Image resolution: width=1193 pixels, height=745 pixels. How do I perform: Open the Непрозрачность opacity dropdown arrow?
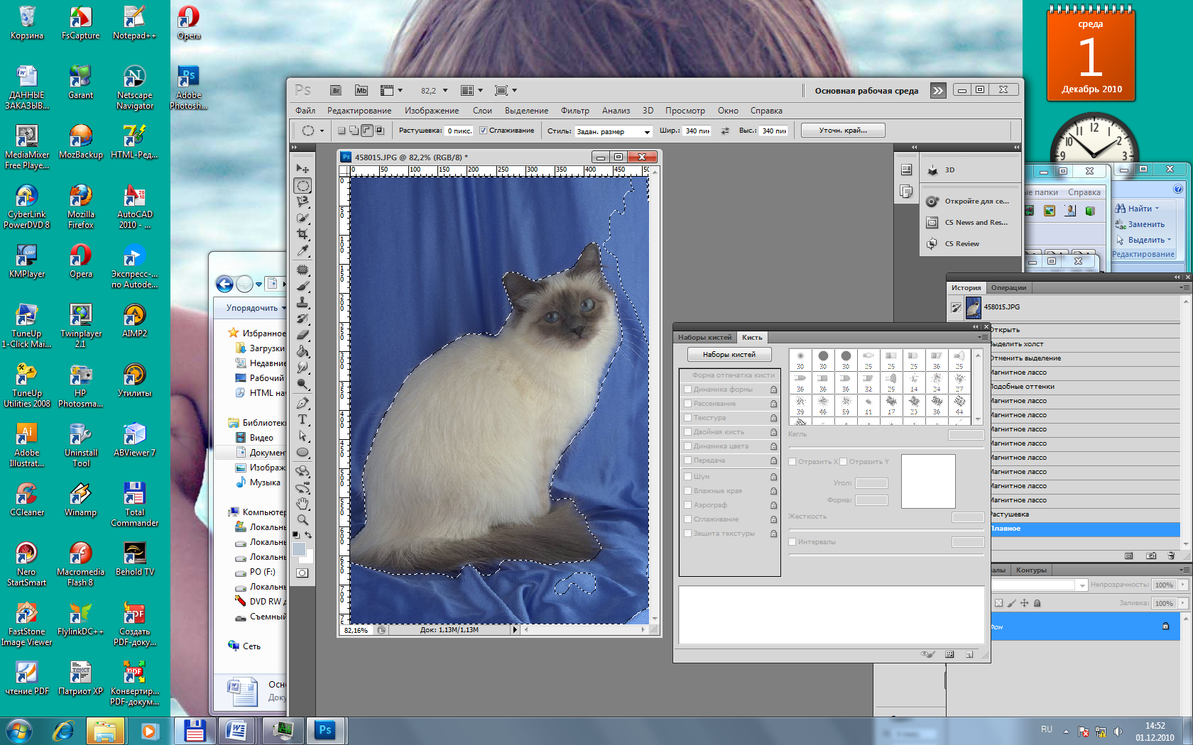pyautogui.click(x=1182, y=585)
